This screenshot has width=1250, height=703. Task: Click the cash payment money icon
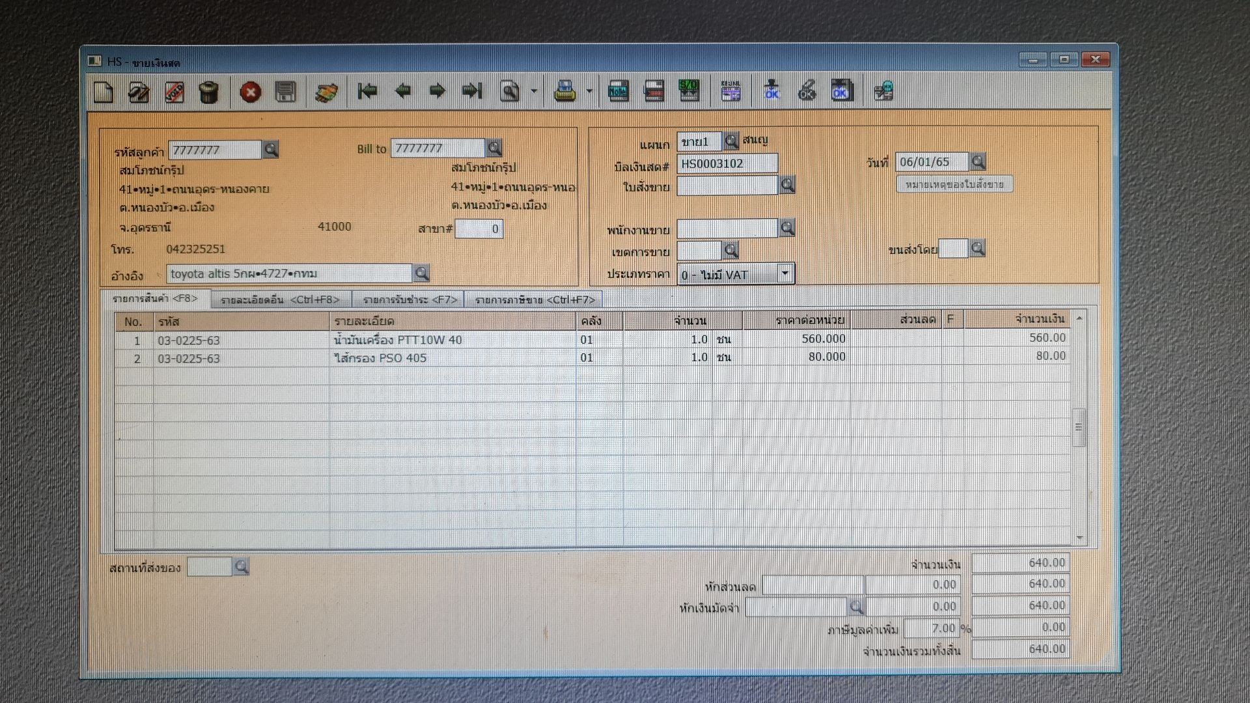[x=326, y=92]
